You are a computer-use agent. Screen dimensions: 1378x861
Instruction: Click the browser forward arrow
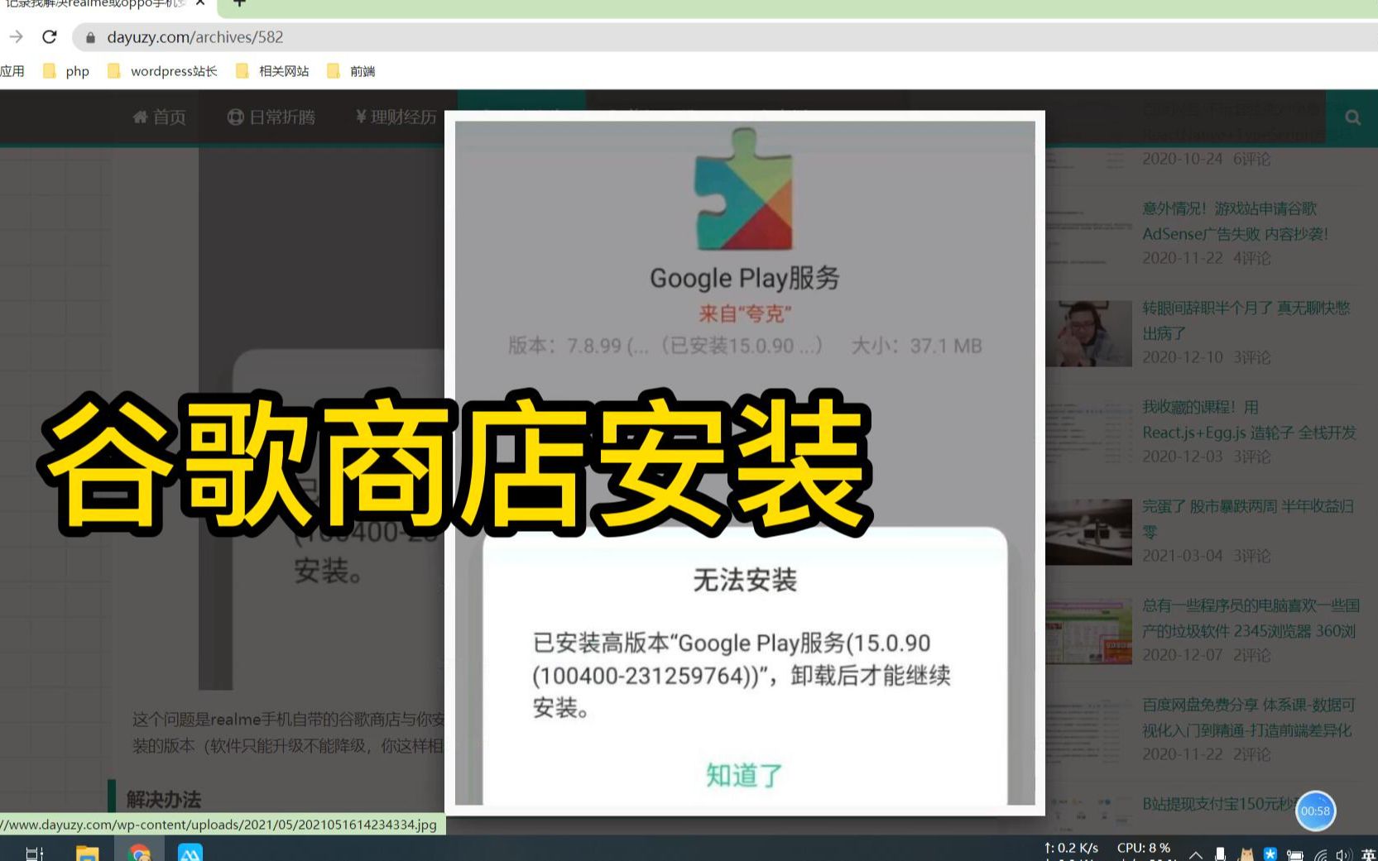coord(17,37)
